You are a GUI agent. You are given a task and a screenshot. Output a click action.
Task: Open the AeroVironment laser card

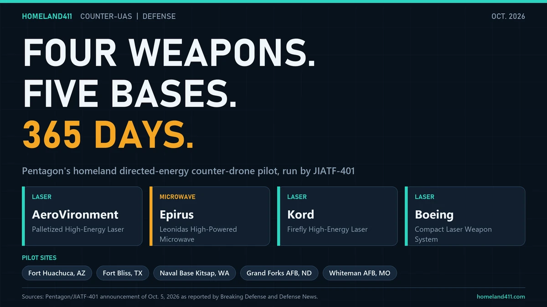[x=82, y=216]
